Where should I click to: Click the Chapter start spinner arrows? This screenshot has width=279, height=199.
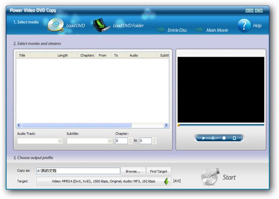pyautogui.click(x=130, y=141)
